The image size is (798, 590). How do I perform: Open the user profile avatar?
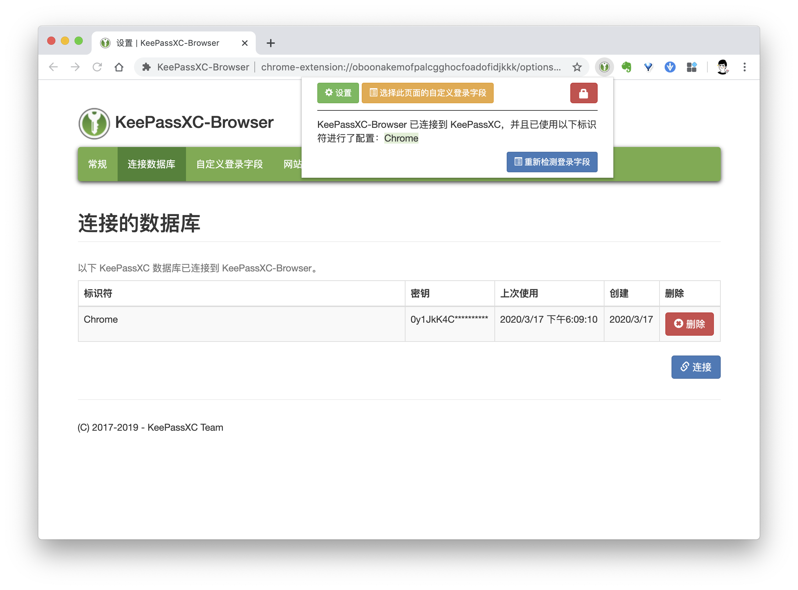[x=722, y=67]
